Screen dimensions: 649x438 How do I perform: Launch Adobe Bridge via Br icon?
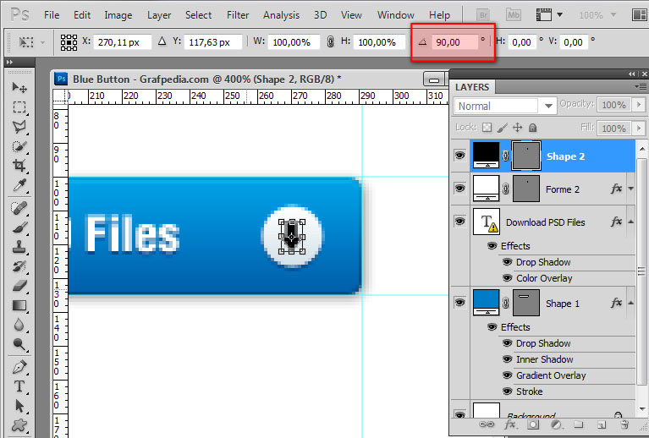click(483, 15)
